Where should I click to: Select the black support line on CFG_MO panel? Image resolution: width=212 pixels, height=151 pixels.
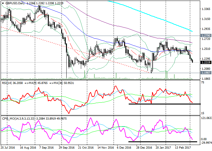(163, 142)
